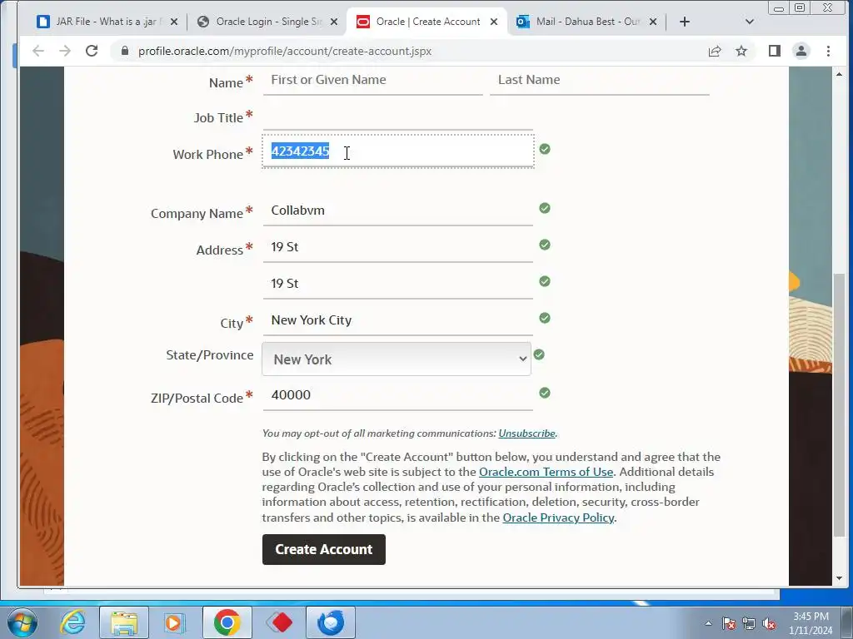Screen dimensions: 853x639
Task: Edit the Company Name field
Action: pos(397,211)
